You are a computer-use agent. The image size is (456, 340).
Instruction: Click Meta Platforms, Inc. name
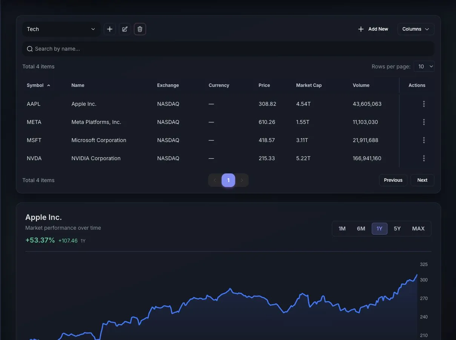(x=96, y=122)
